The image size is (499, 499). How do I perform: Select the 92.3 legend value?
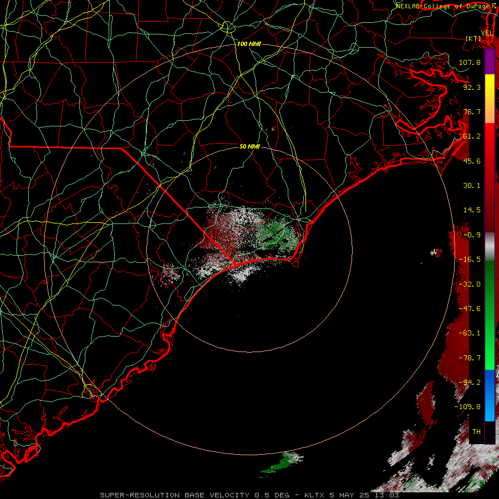click(472, 87)
